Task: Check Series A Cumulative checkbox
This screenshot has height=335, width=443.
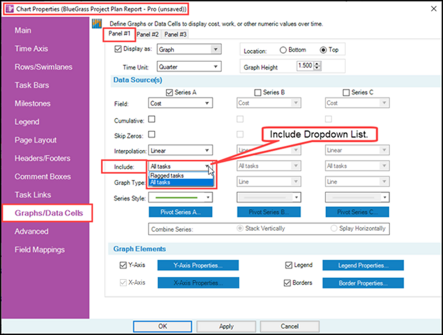Action: point(152,119)
